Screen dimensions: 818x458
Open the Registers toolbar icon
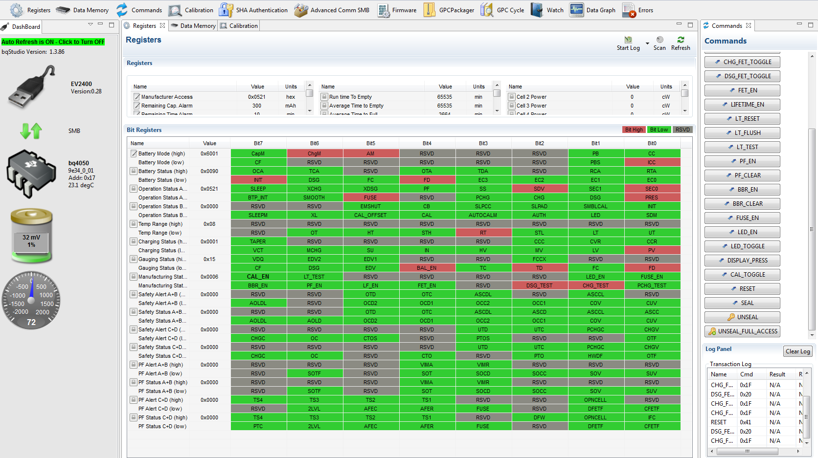click(30, 10)
